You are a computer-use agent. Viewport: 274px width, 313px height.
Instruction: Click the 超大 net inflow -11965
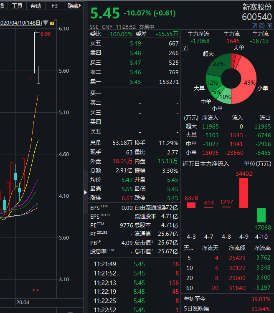click(x=209, y=126)
